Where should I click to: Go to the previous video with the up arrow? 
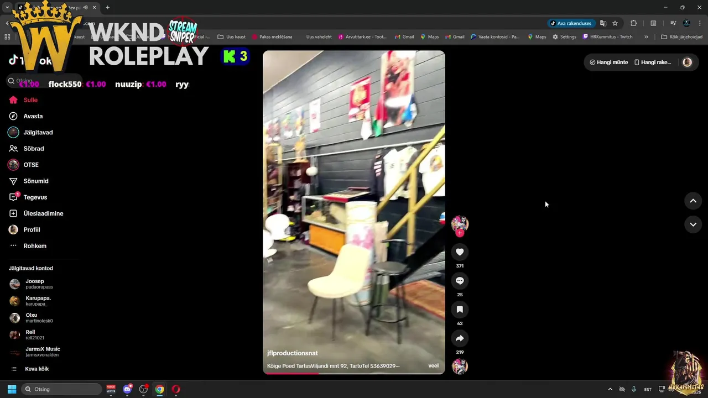click(693, 201)
